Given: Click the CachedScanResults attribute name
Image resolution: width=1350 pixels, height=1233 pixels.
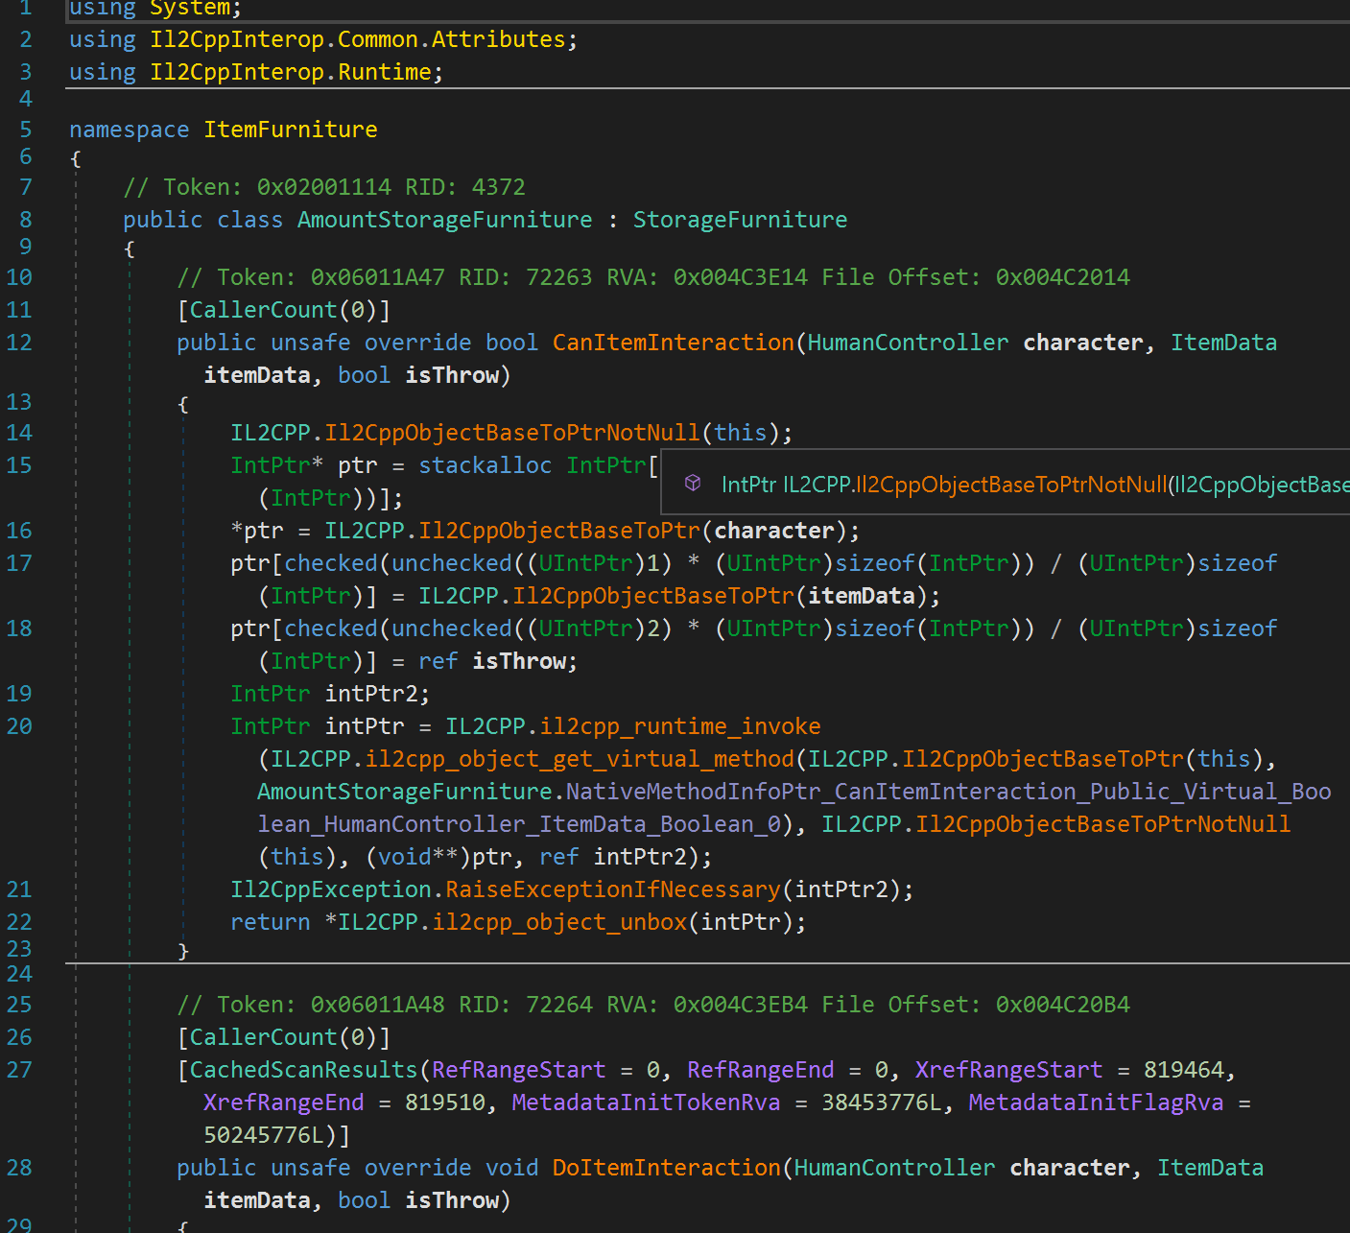Looking at the screenshot, I should (304, 1070).
